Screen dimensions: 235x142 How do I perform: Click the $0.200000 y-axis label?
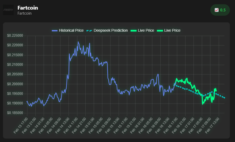coord(15,84)
